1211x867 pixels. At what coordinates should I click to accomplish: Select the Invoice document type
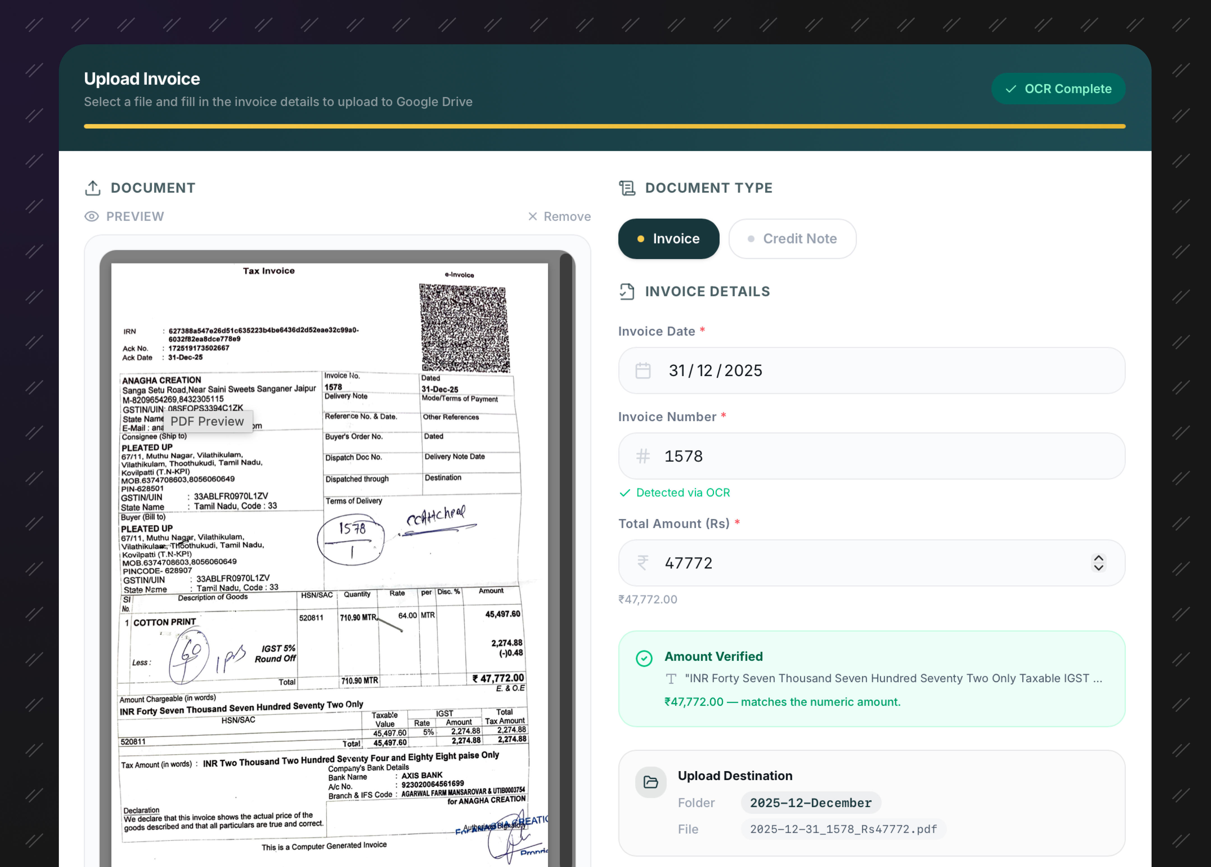669,239
